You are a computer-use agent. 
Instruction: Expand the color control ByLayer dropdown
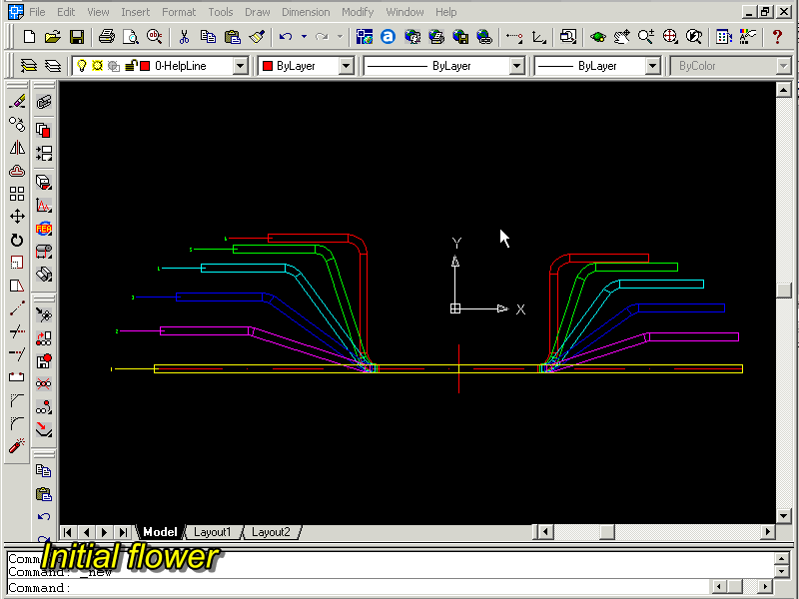(x=346, y=66)
